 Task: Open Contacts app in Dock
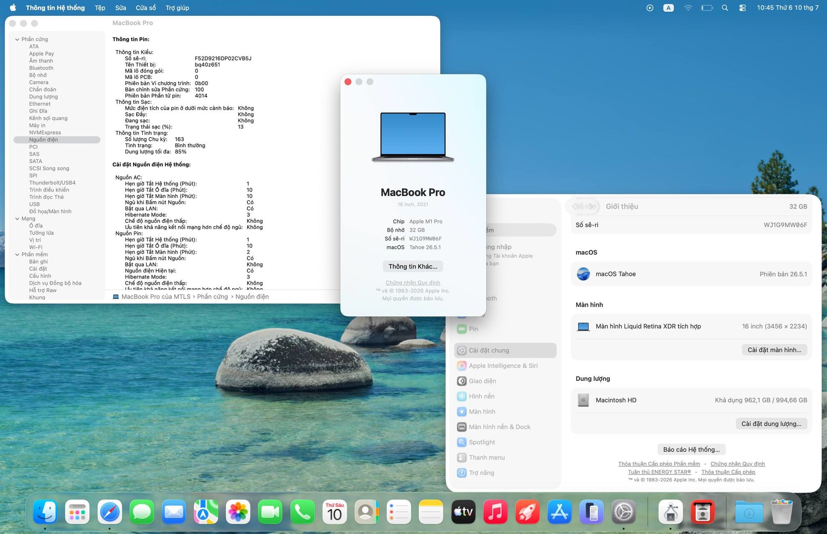[367, 512]
